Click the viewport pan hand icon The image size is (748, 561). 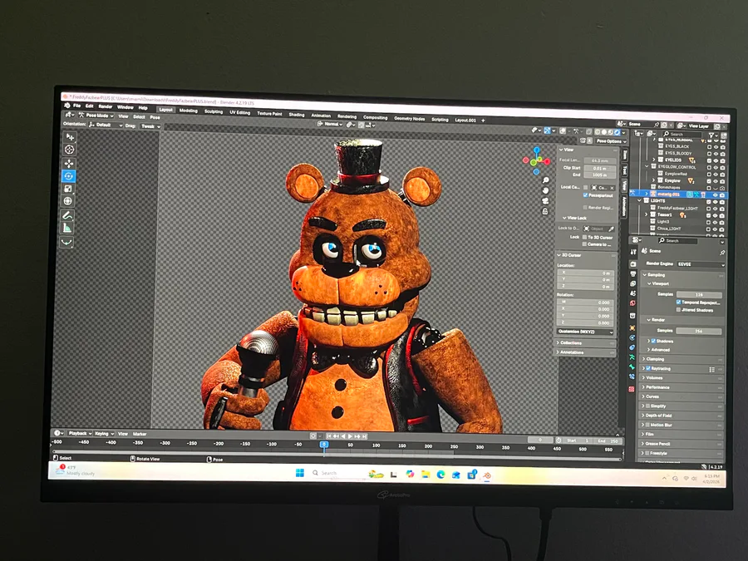(546, 190)
